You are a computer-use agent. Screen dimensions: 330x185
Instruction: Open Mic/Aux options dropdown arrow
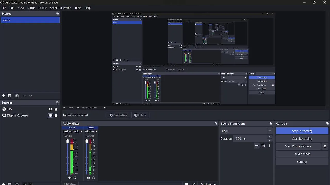tap(96, 131)
